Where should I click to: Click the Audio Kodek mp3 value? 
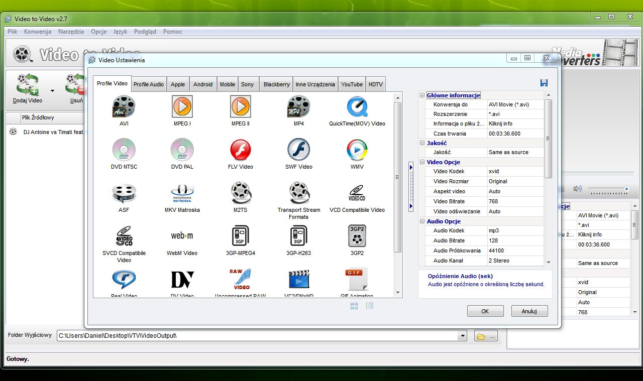point(515,230)
